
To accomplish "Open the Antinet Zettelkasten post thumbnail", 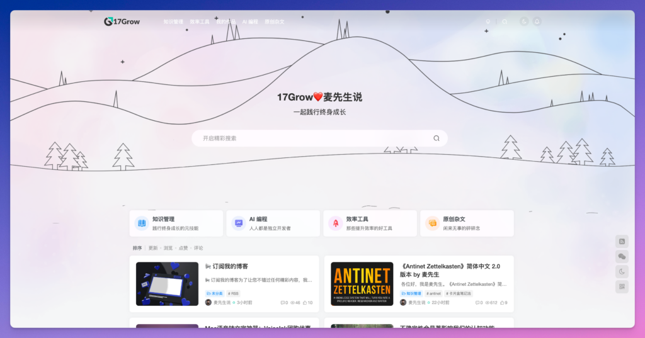I will click(x=362, y=284).
